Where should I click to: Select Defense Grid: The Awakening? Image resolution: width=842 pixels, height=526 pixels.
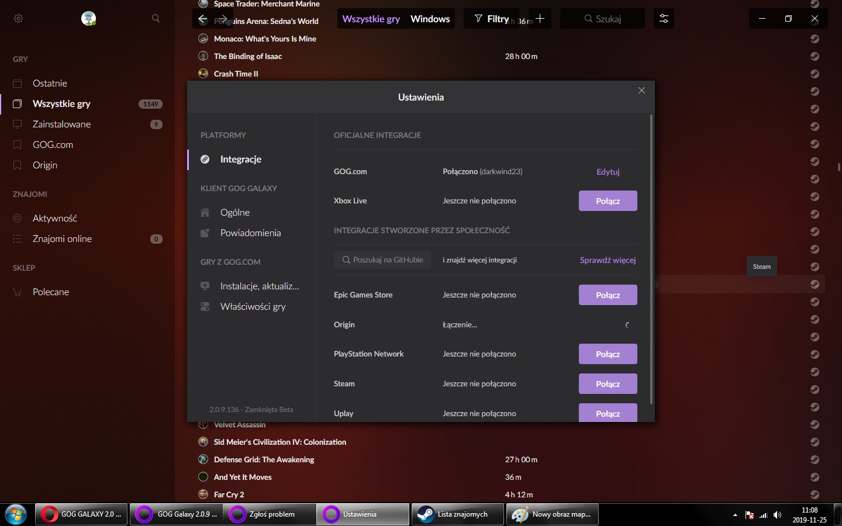(x=264, y=459)
